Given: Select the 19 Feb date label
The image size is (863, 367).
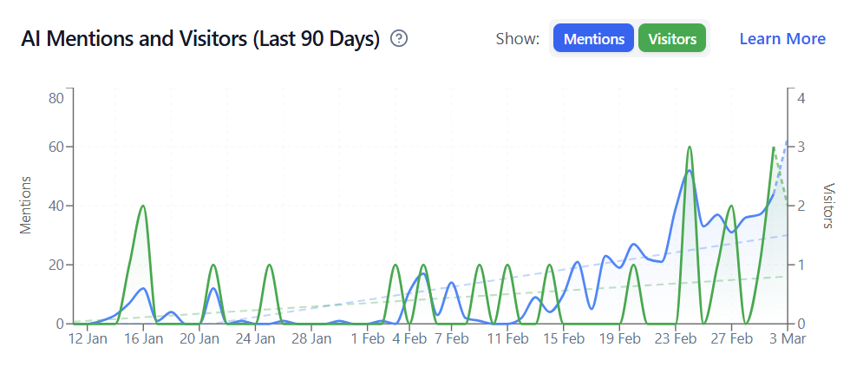Looking at the screenshot, I should pyautogui.click(x=619, y=339).
